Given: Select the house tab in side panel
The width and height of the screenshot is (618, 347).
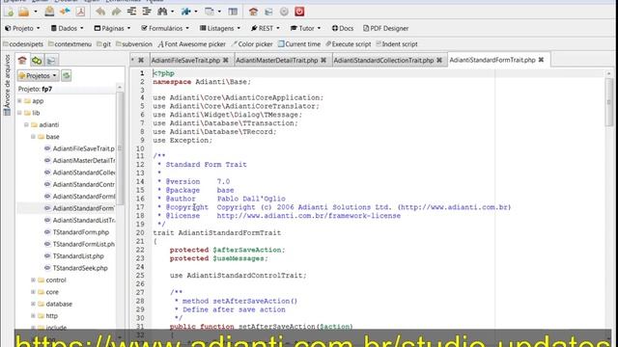Looking at the screenshot, I should pos(22,60).
